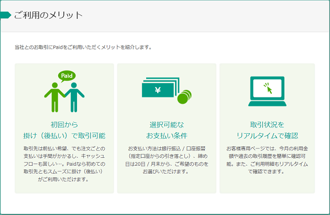Click the title リアルタイムで確認
Screen dimensions: 330x215
(x=267, y=135)
